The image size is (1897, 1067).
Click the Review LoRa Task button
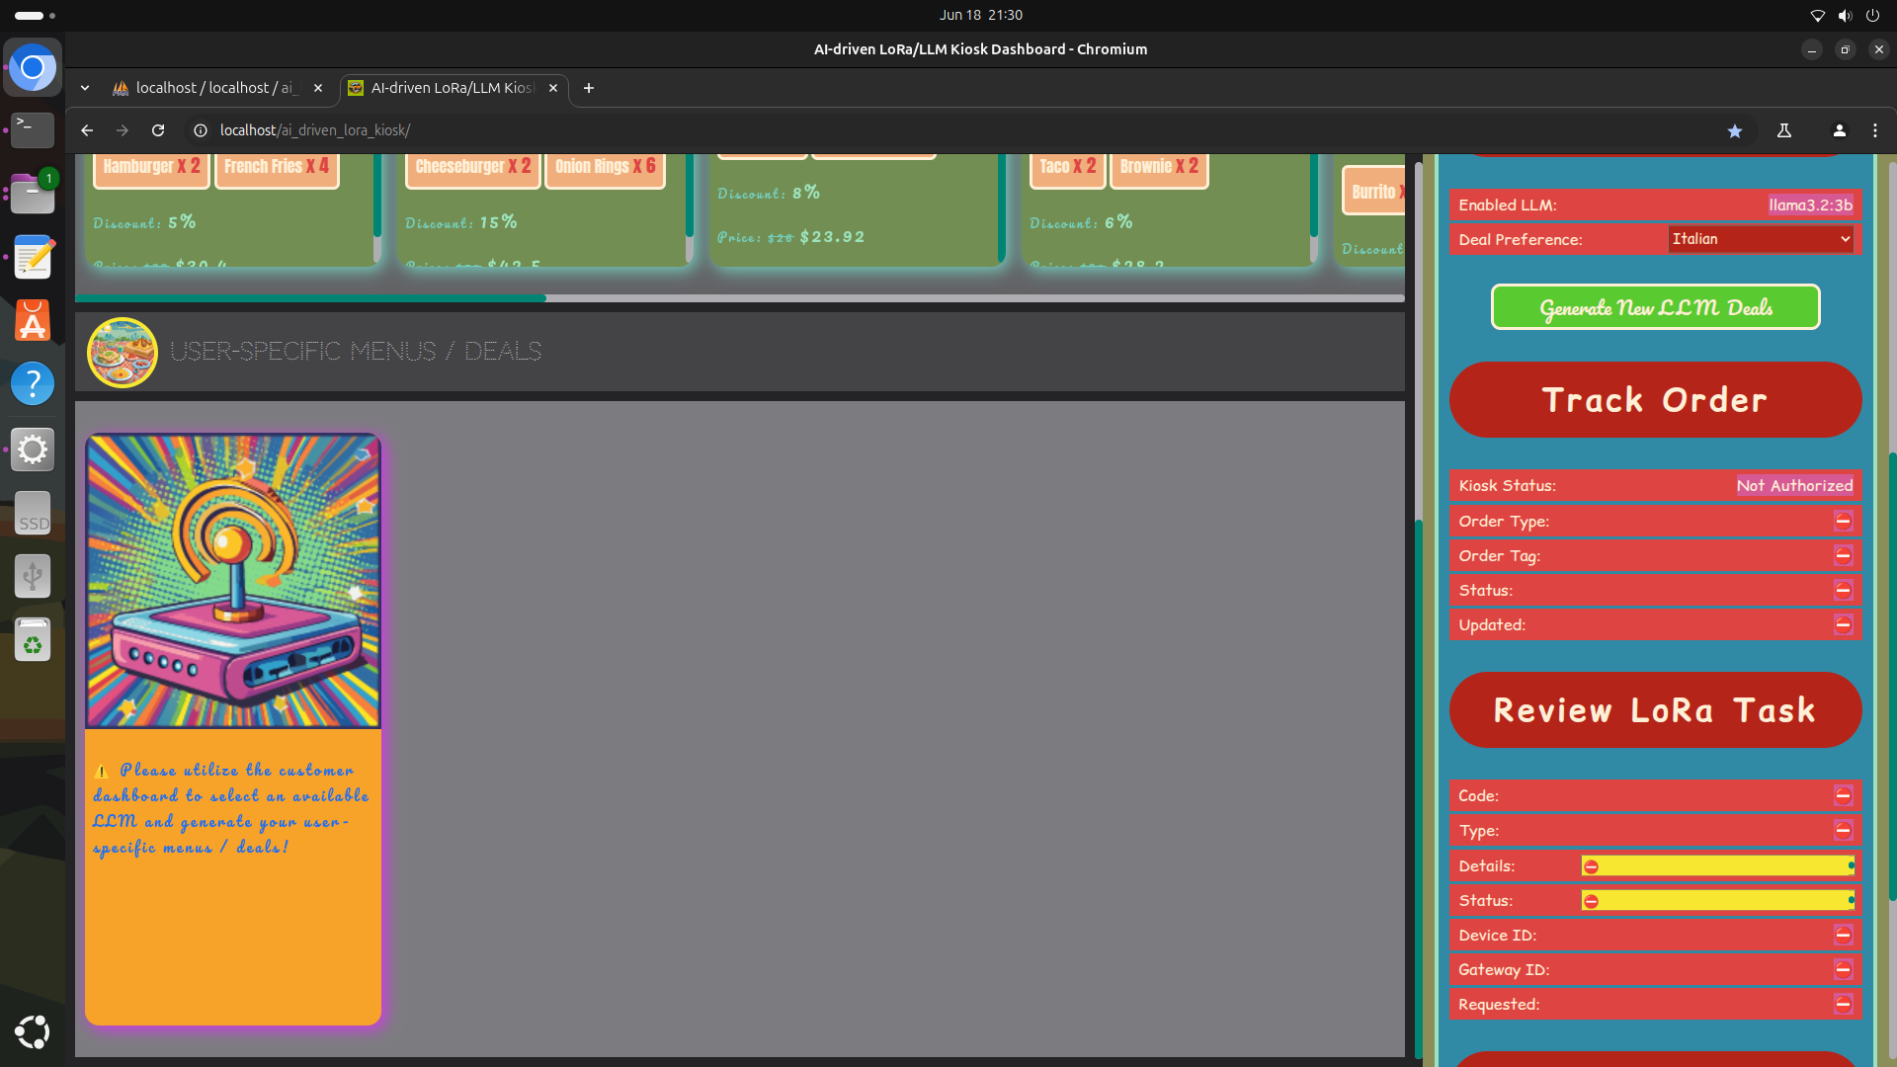1655,710
